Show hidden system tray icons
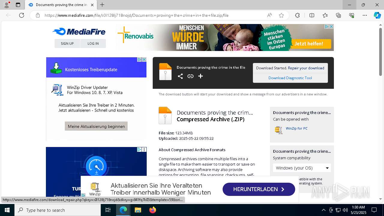This screenshot has width=384, height=216. [323, 210]
